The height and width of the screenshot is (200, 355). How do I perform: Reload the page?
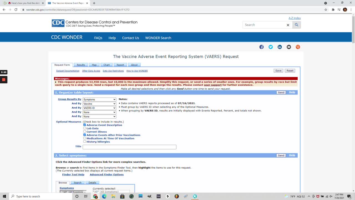16,9
